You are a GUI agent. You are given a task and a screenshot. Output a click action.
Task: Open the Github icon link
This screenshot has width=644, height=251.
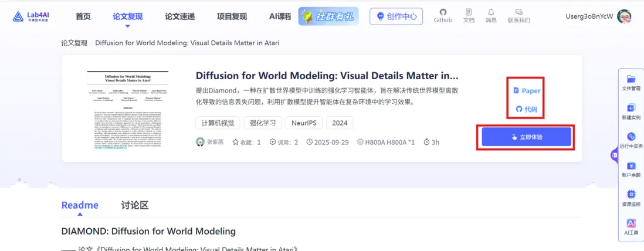click(x=443, y=16)
